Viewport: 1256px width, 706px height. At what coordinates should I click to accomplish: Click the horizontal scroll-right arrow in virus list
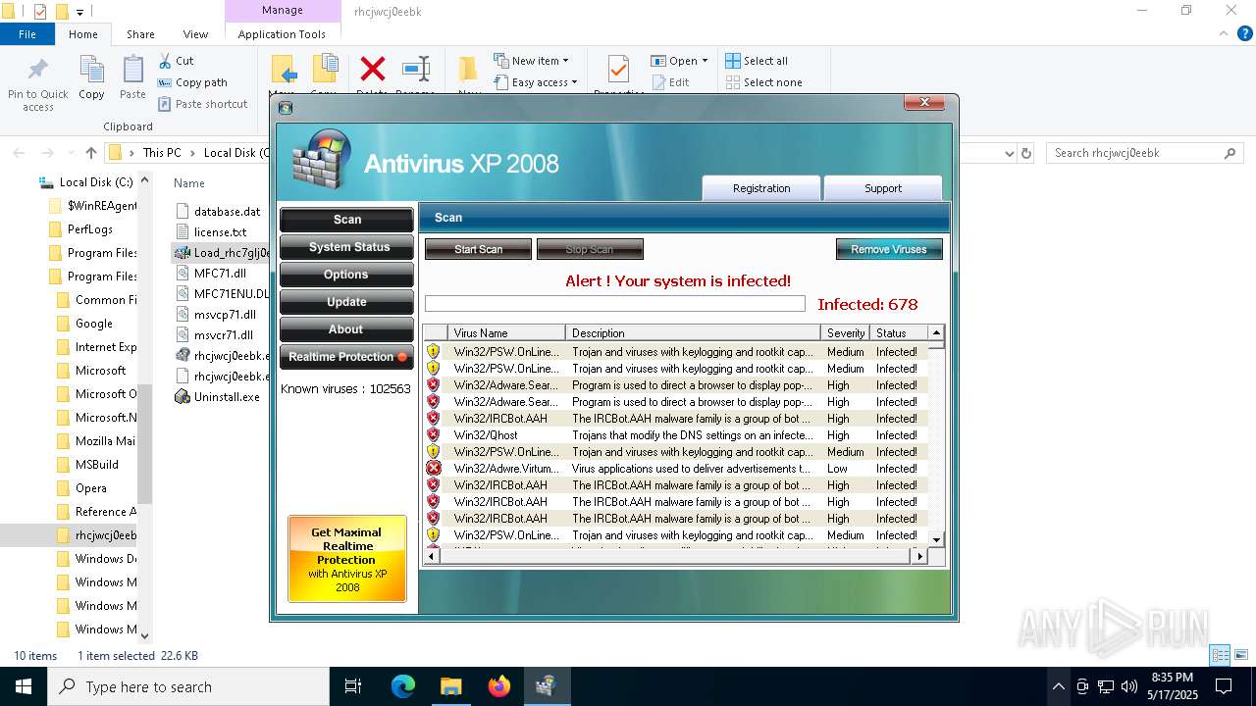pos(919,556)
